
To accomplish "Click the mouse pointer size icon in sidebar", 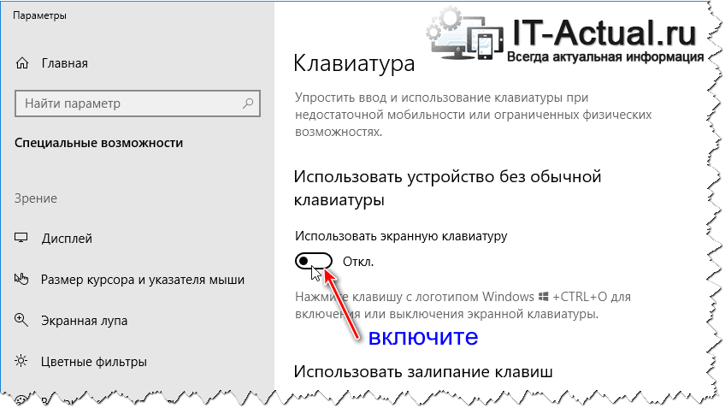I will point(22,280).
